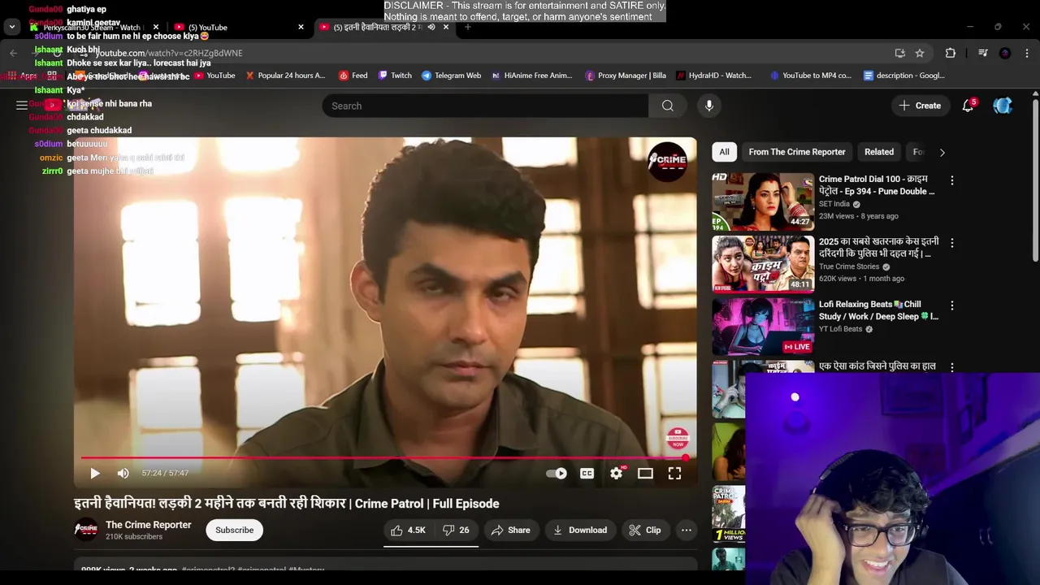Open the Twitch bookmark
The width and height of the screenshot is (1040, 585).
pyautogui.click(x=395, y=76)
